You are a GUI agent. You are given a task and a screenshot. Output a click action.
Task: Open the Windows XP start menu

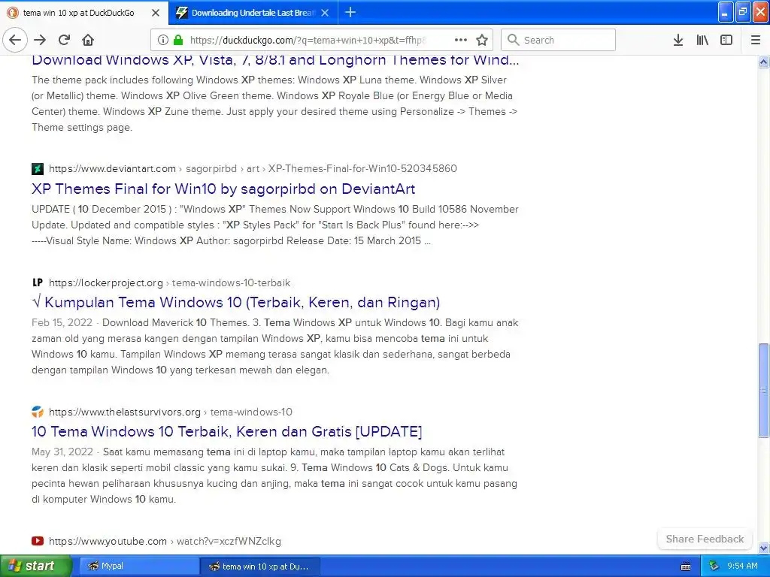pos(35,566)
